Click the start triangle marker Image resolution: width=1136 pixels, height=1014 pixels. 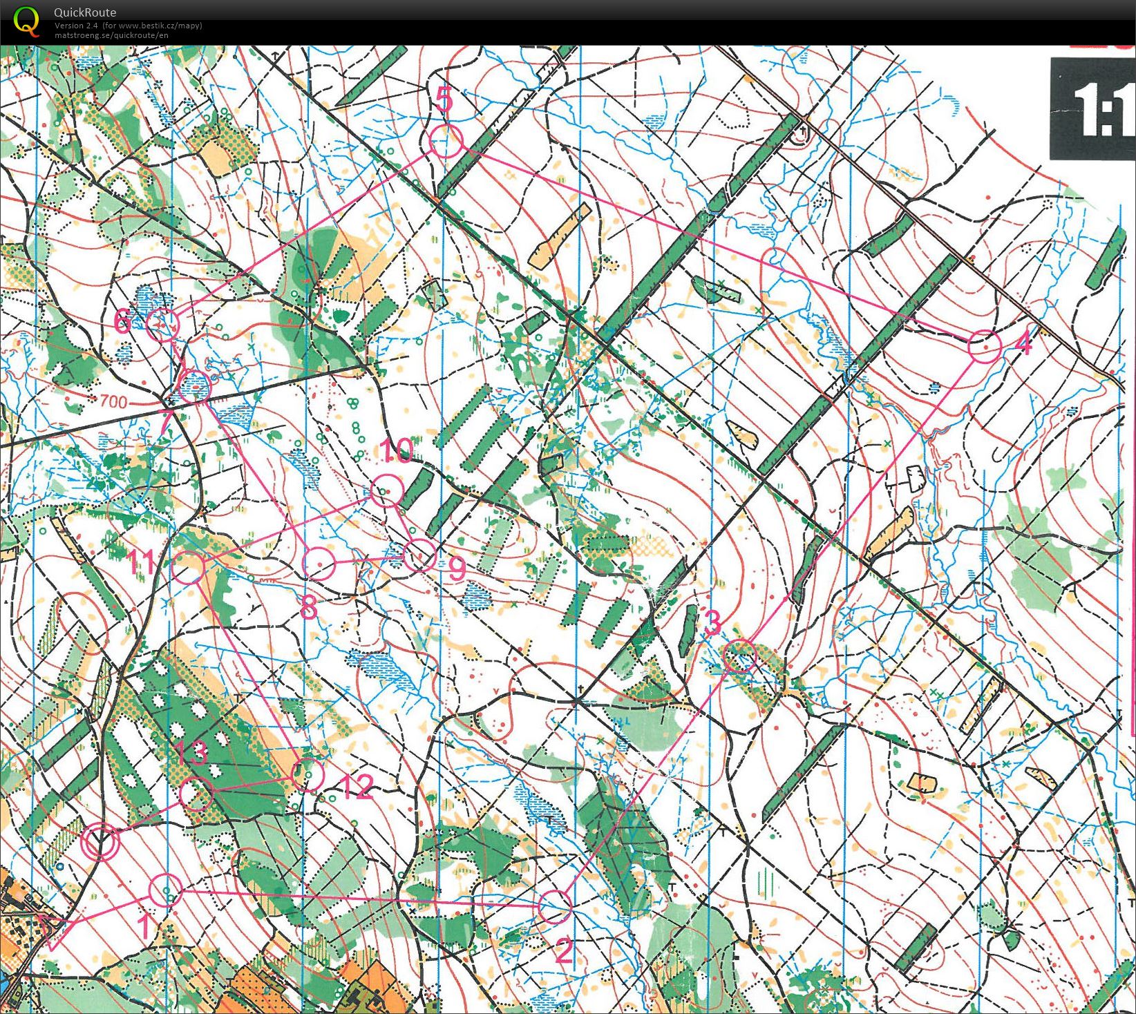(54, 930)
